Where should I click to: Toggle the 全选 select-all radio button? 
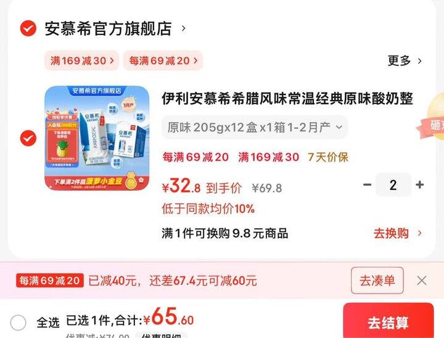(x=18, y=323)
